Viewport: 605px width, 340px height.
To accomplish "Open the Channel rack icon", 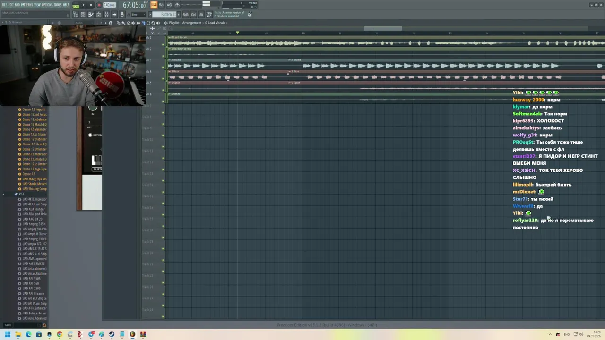I will coord(83,15).
